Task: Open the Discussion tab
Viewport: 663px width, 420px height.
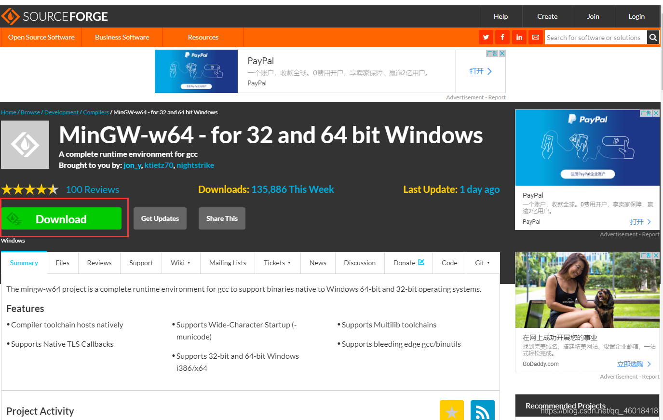Action: [360, 263]
